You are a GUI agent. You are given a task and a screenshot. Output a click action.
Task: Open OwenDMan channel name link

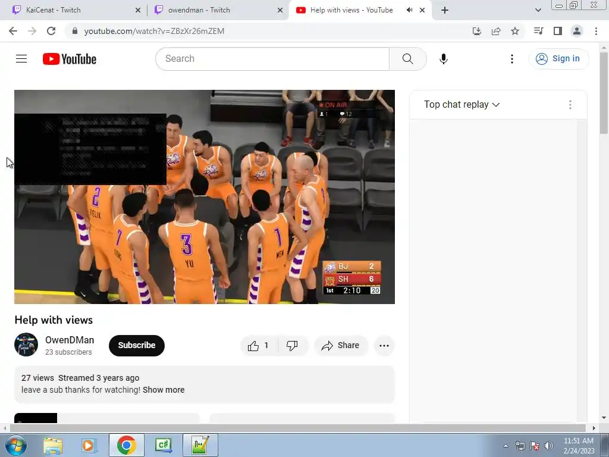tap(70, 340)
